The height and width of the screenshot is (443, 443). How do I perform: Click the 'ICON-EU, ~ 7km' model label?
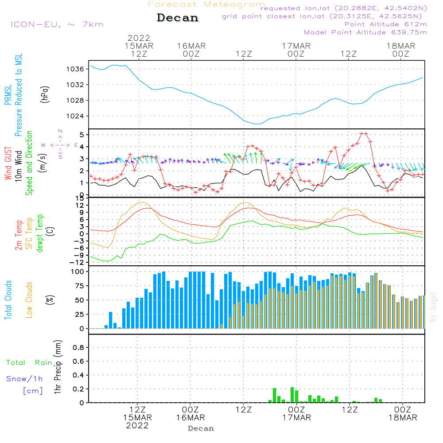(57, 24)
